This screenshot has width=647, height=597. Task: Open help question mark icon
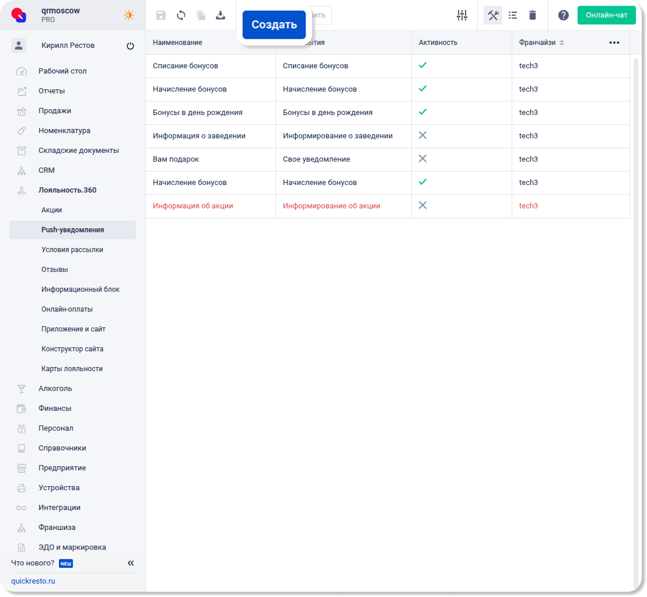[563, 15]
